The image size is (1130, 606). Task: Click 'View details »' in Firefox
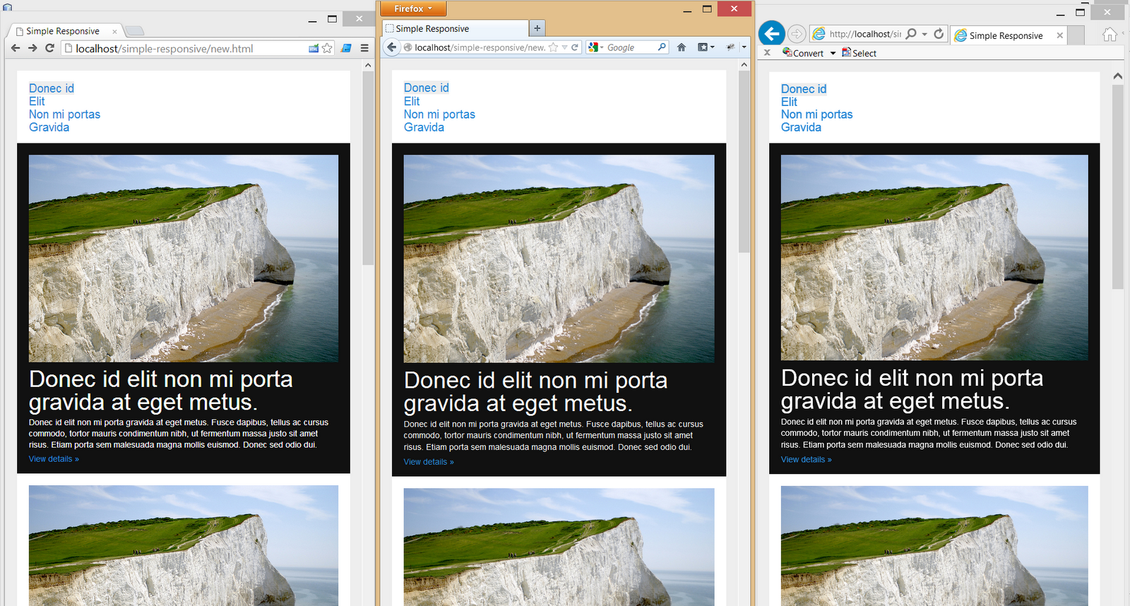point(429,462)
